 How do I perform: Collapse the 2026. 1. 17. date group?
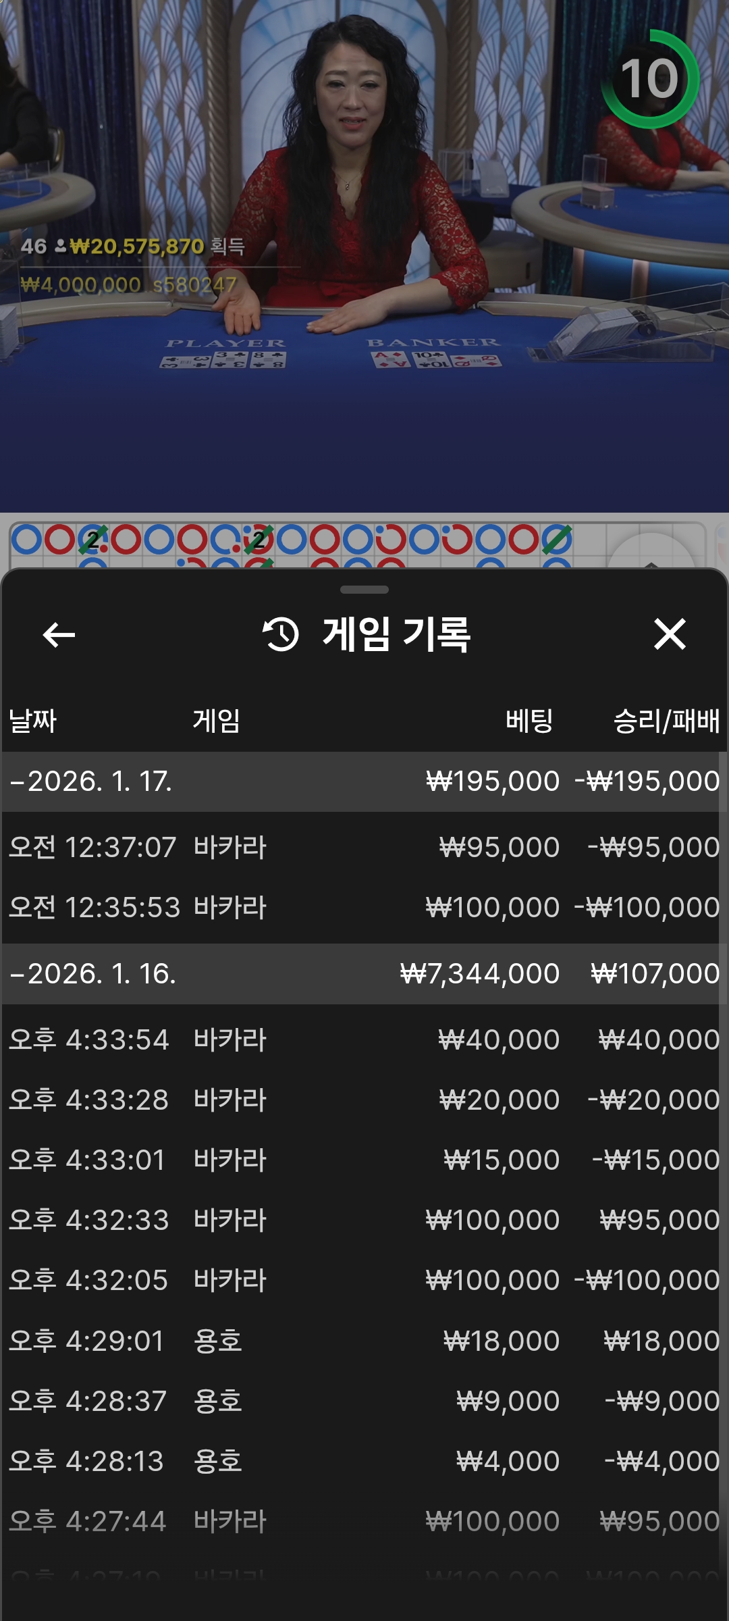coord(18,782)
